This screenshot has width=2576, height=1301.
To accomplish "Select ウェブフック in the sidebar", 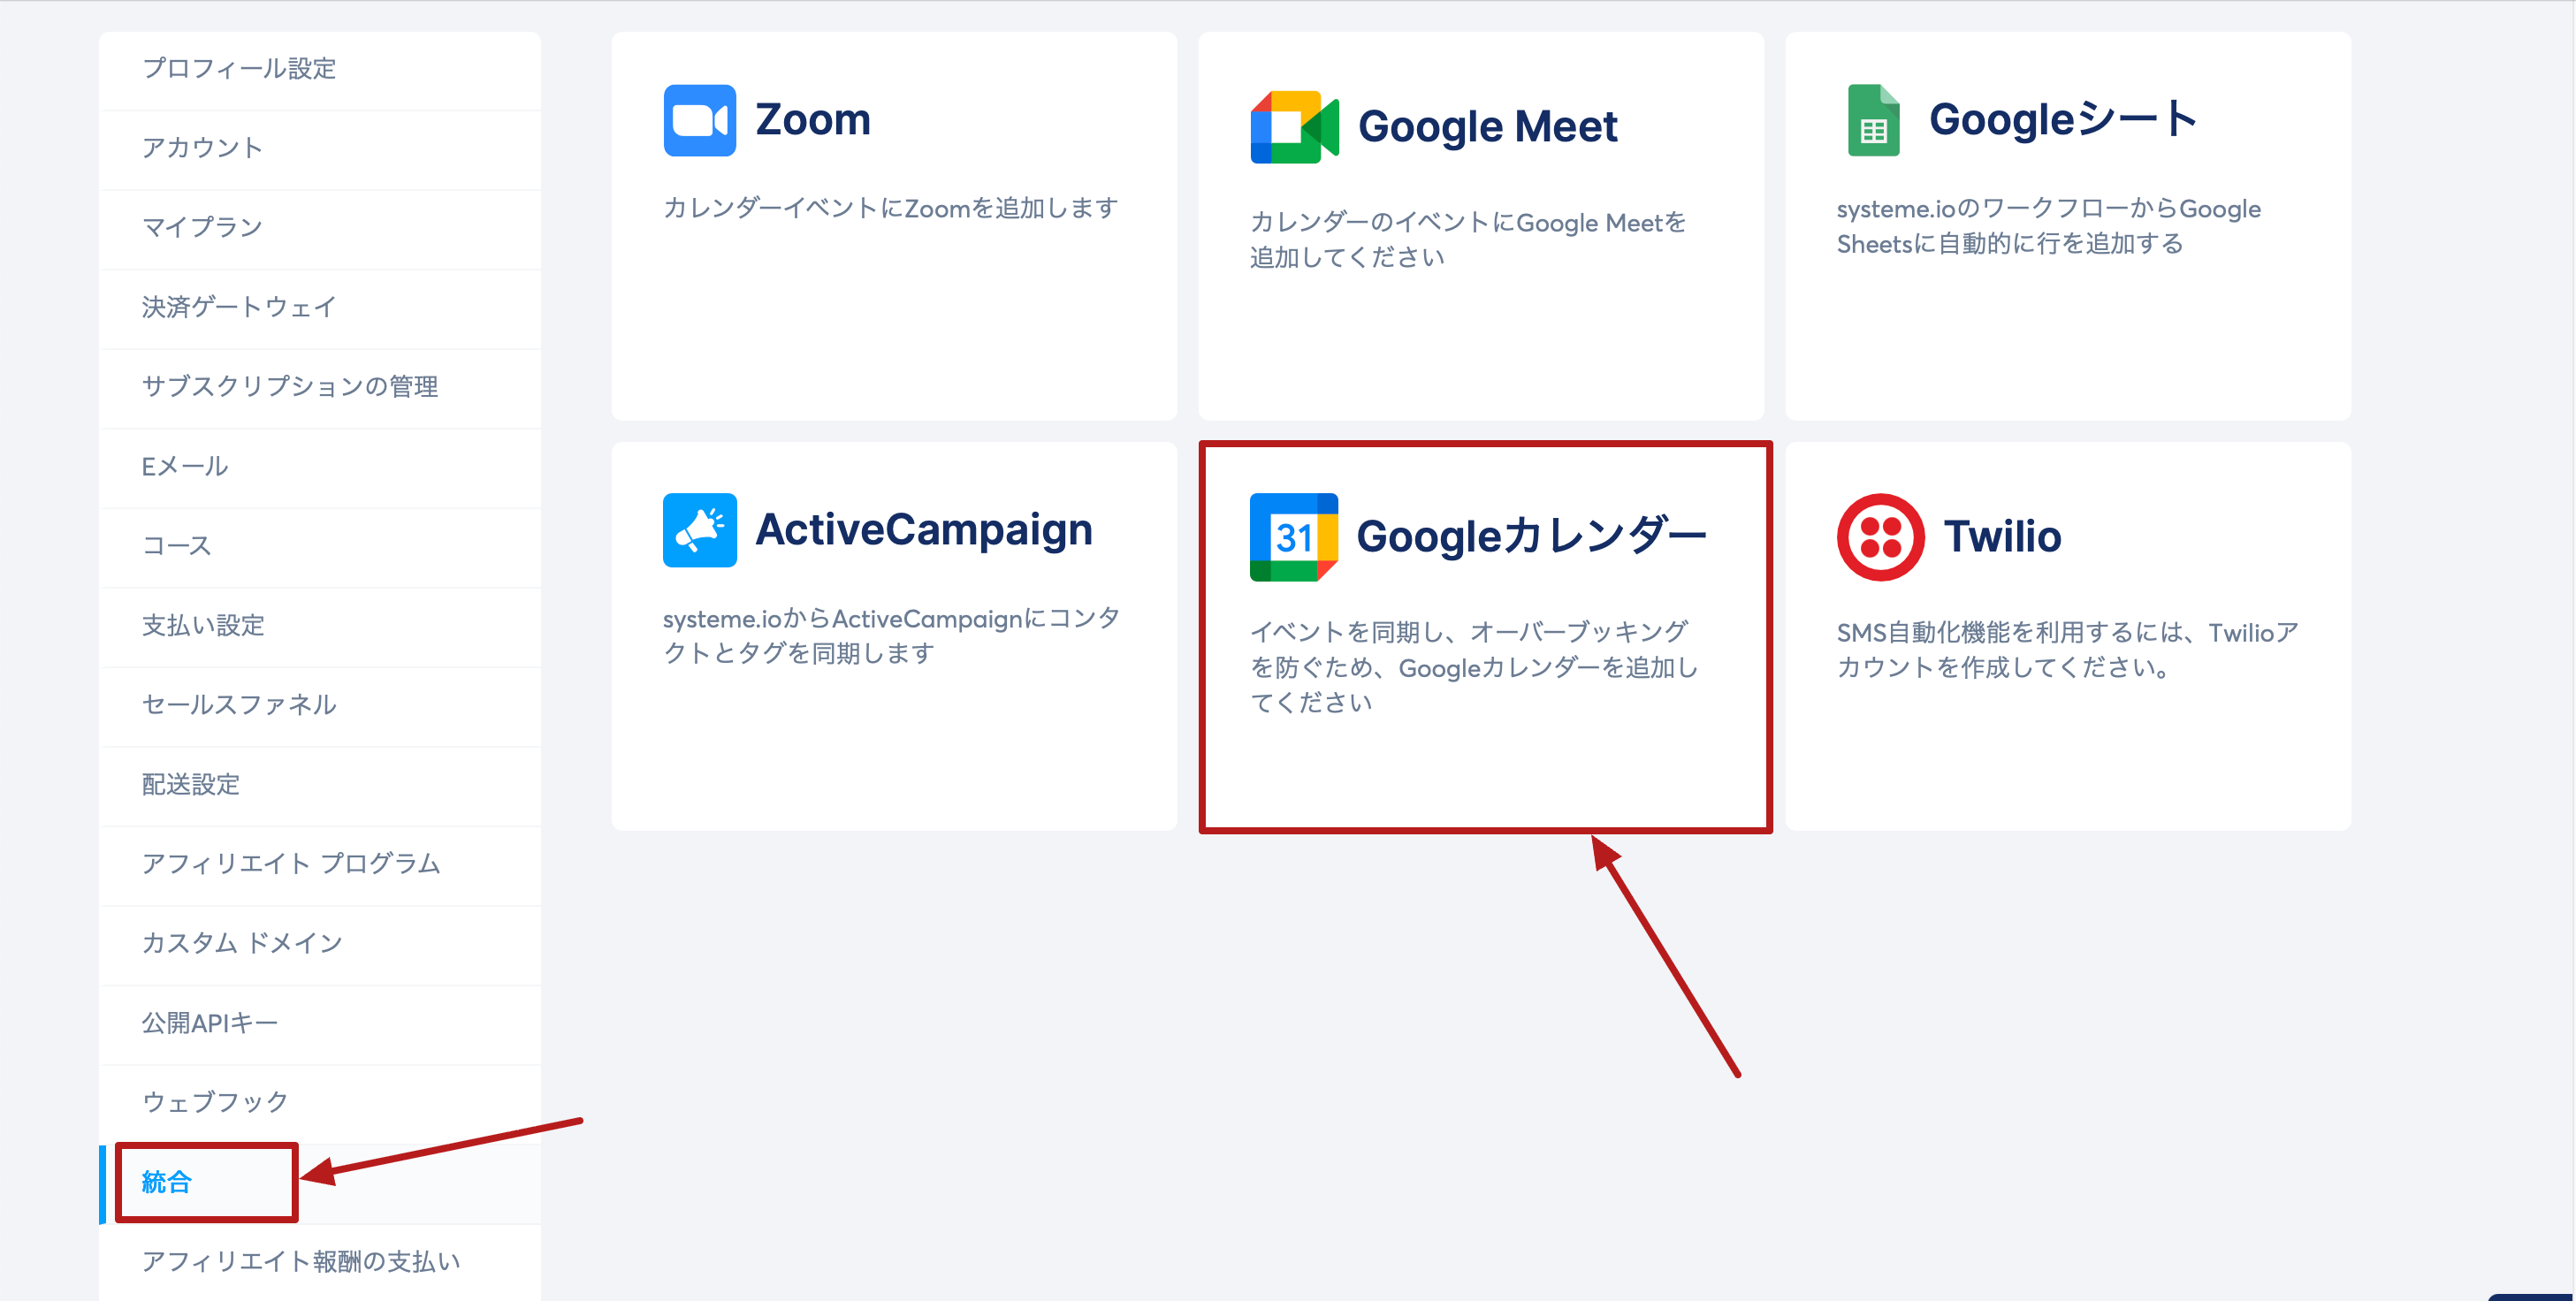I will (x=215, y=1102).
